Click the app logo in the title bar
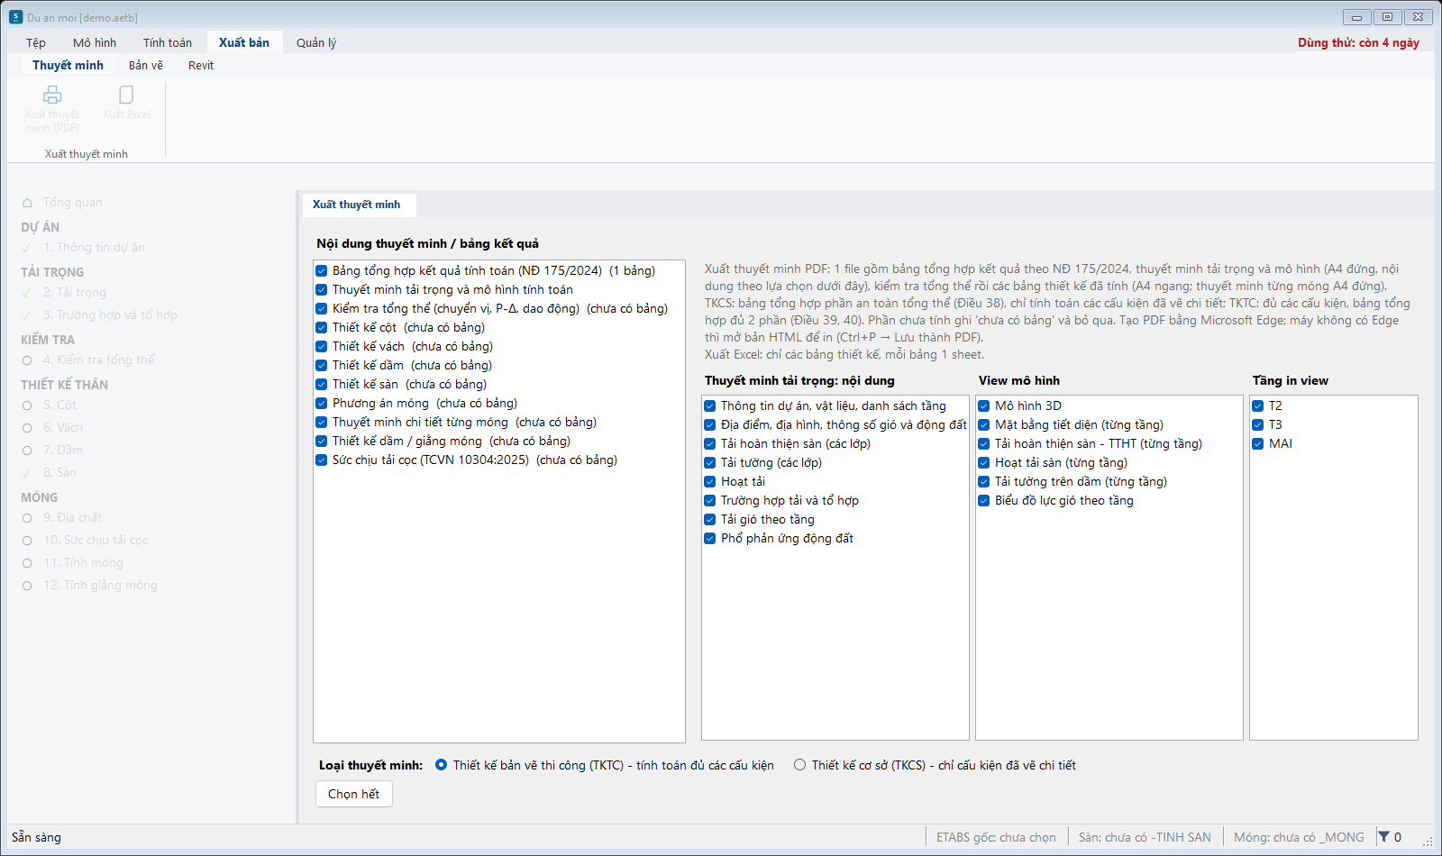This screenshot has width=1442, height=856. pyautogui.click(x=15, y=17)
